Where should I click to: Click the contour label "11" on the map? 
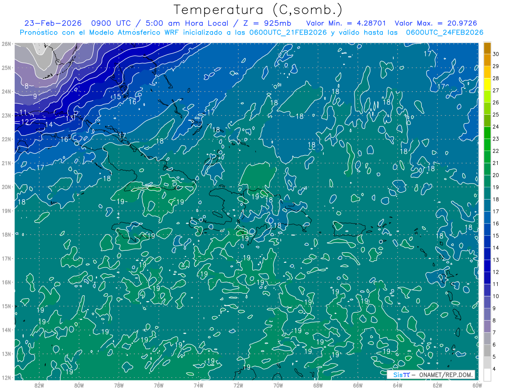pos(24,113)
